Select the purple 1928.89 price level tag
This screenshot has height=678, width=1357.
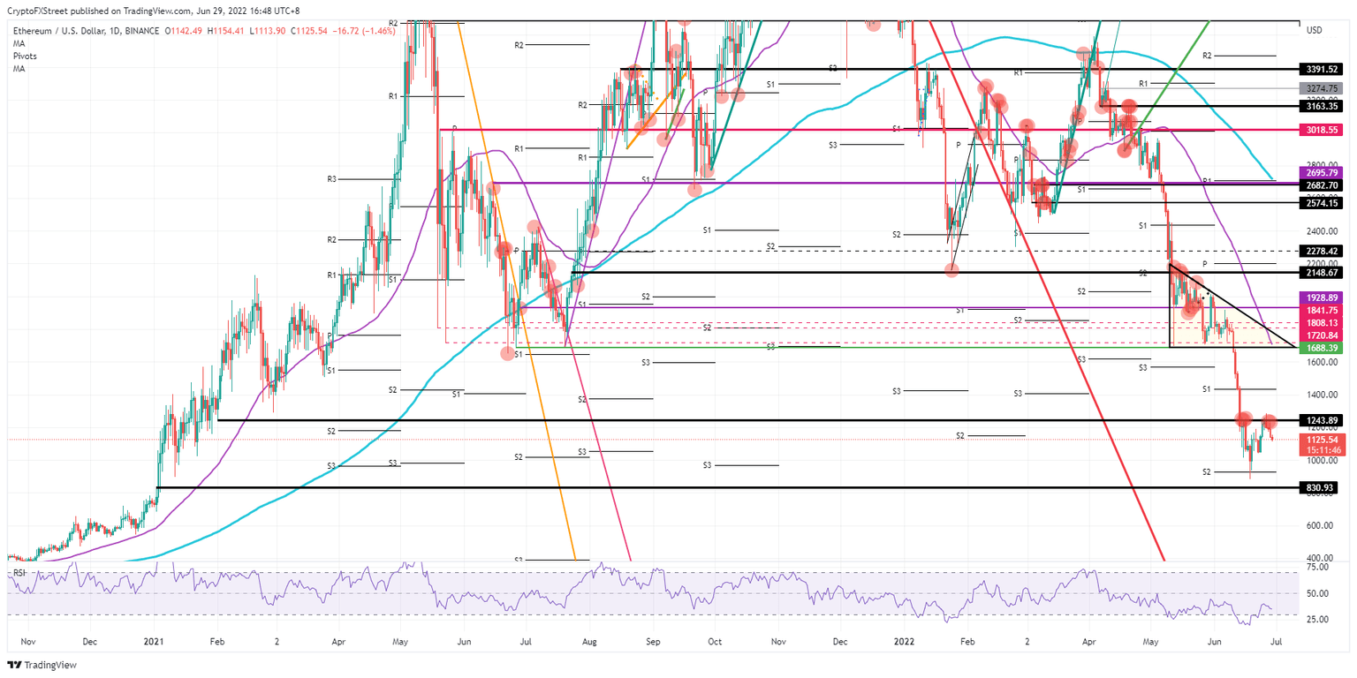click(x=1322, y=298)
